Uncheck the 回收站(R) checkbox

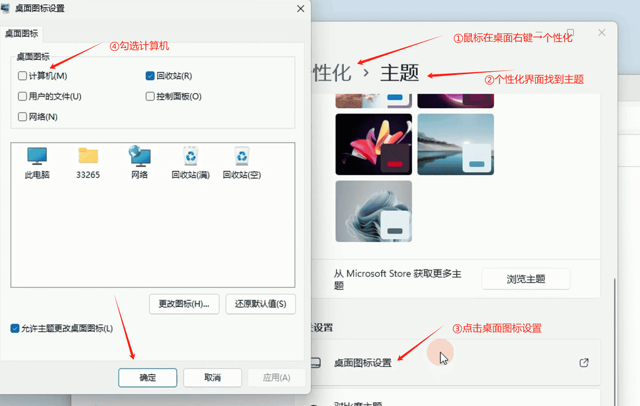(x=150, y=76)
